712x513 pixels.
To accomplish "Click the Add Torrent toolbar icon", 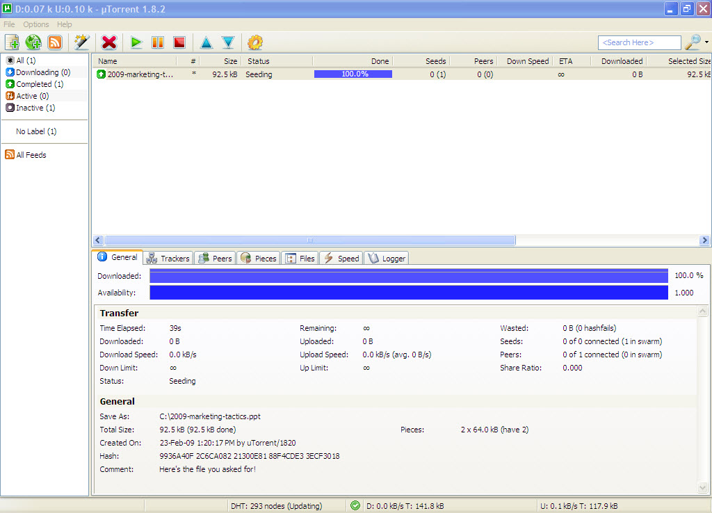I will click(12, 42).
